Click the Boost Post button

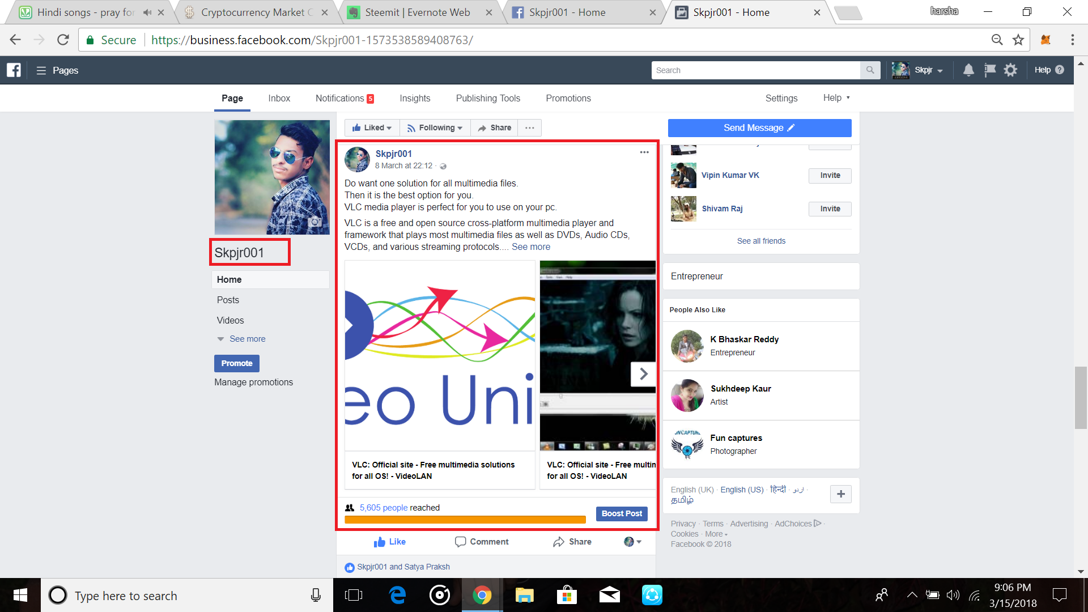point(622,513)
